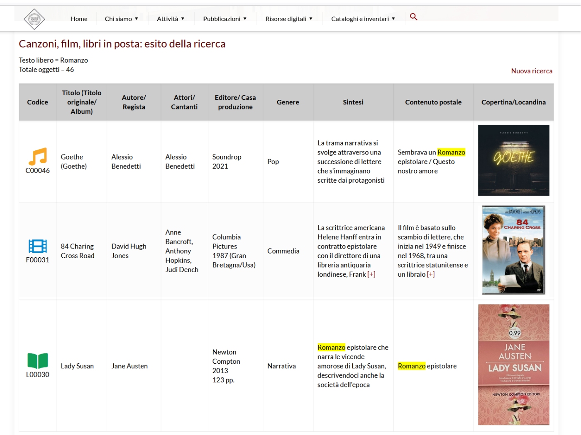The image size is (581, 435).
Task: Expand the Attività dropdown menu
Action: (170, 19)
